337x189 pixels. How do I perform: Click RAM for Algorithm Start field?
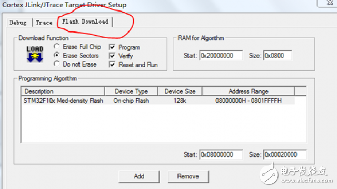(221, 56)
